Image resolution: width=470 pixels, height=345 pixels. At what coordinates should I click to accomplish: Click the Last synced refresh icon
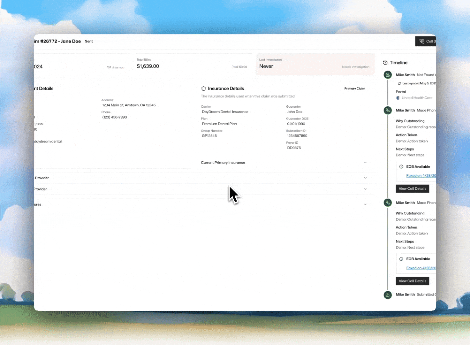tap(399, 83)
